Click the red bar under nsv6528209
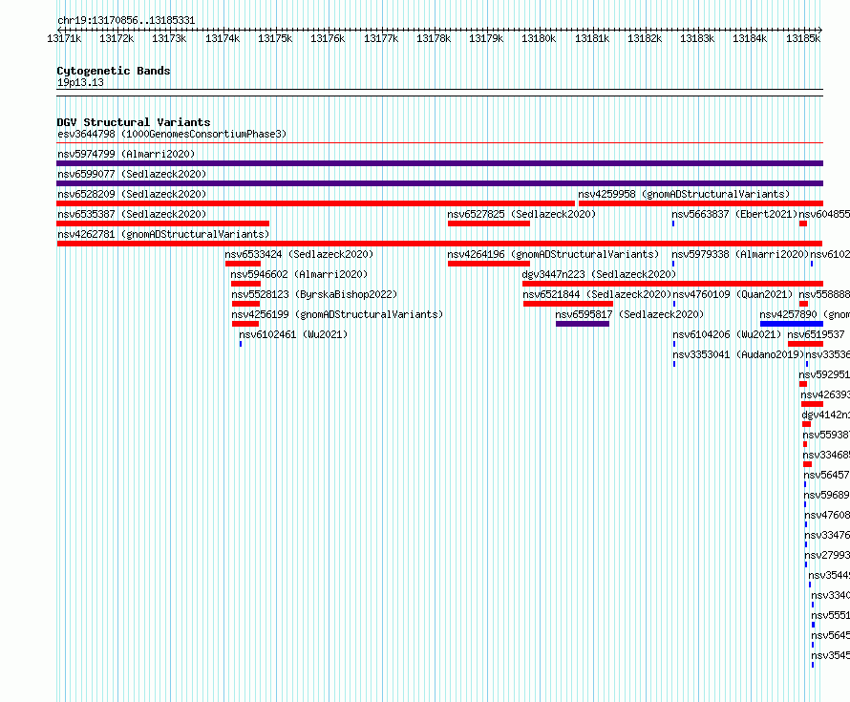Viewport: 850px width, 702px height. click(x=315, y=203)
